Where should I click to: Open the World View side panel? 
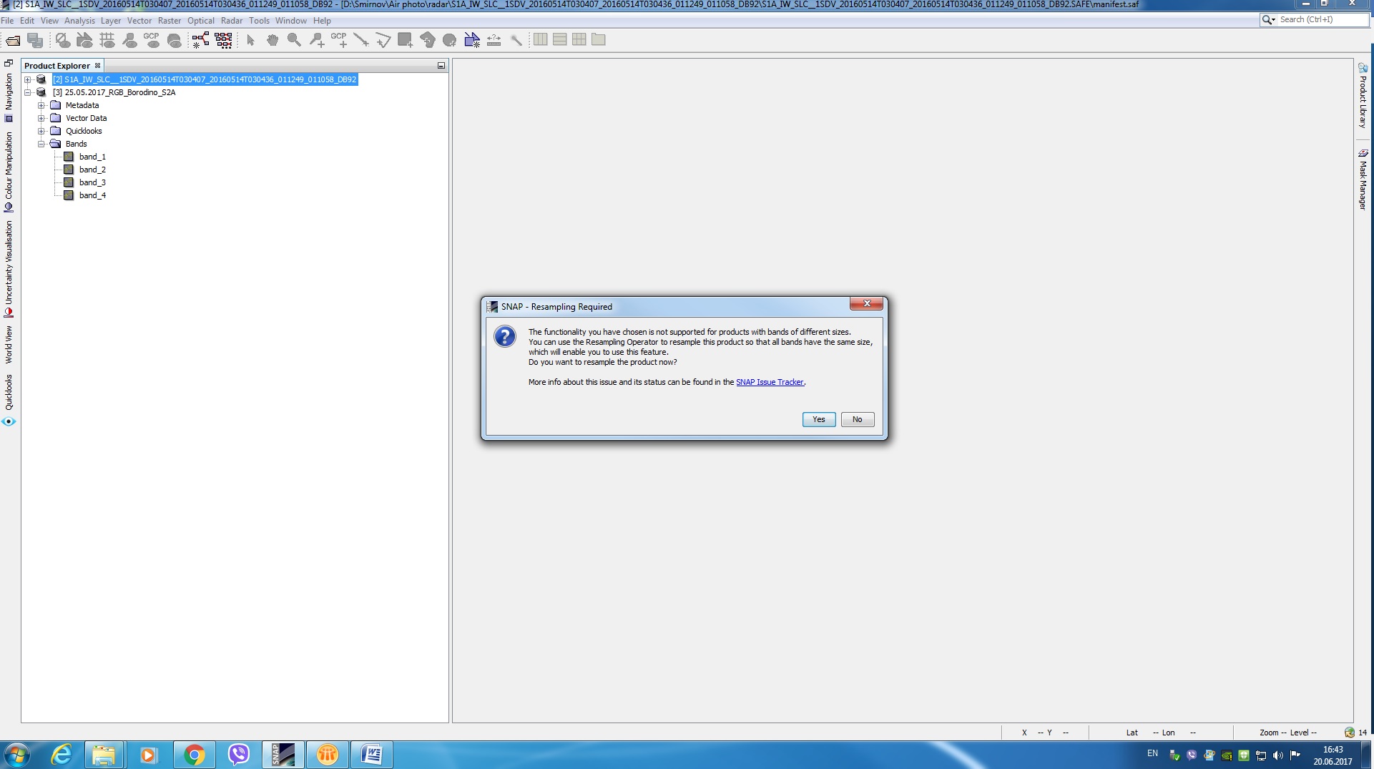pos(9,344)
